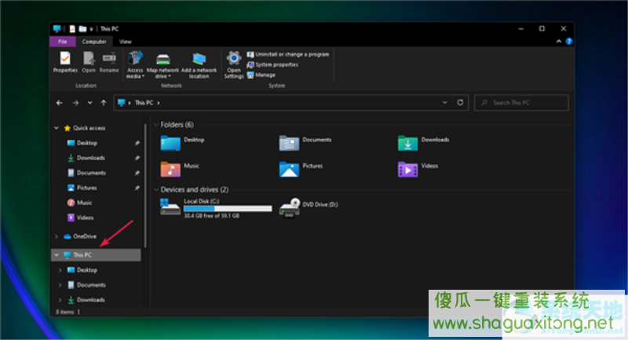
Task: Go up one level arrow
Action: 104,103
